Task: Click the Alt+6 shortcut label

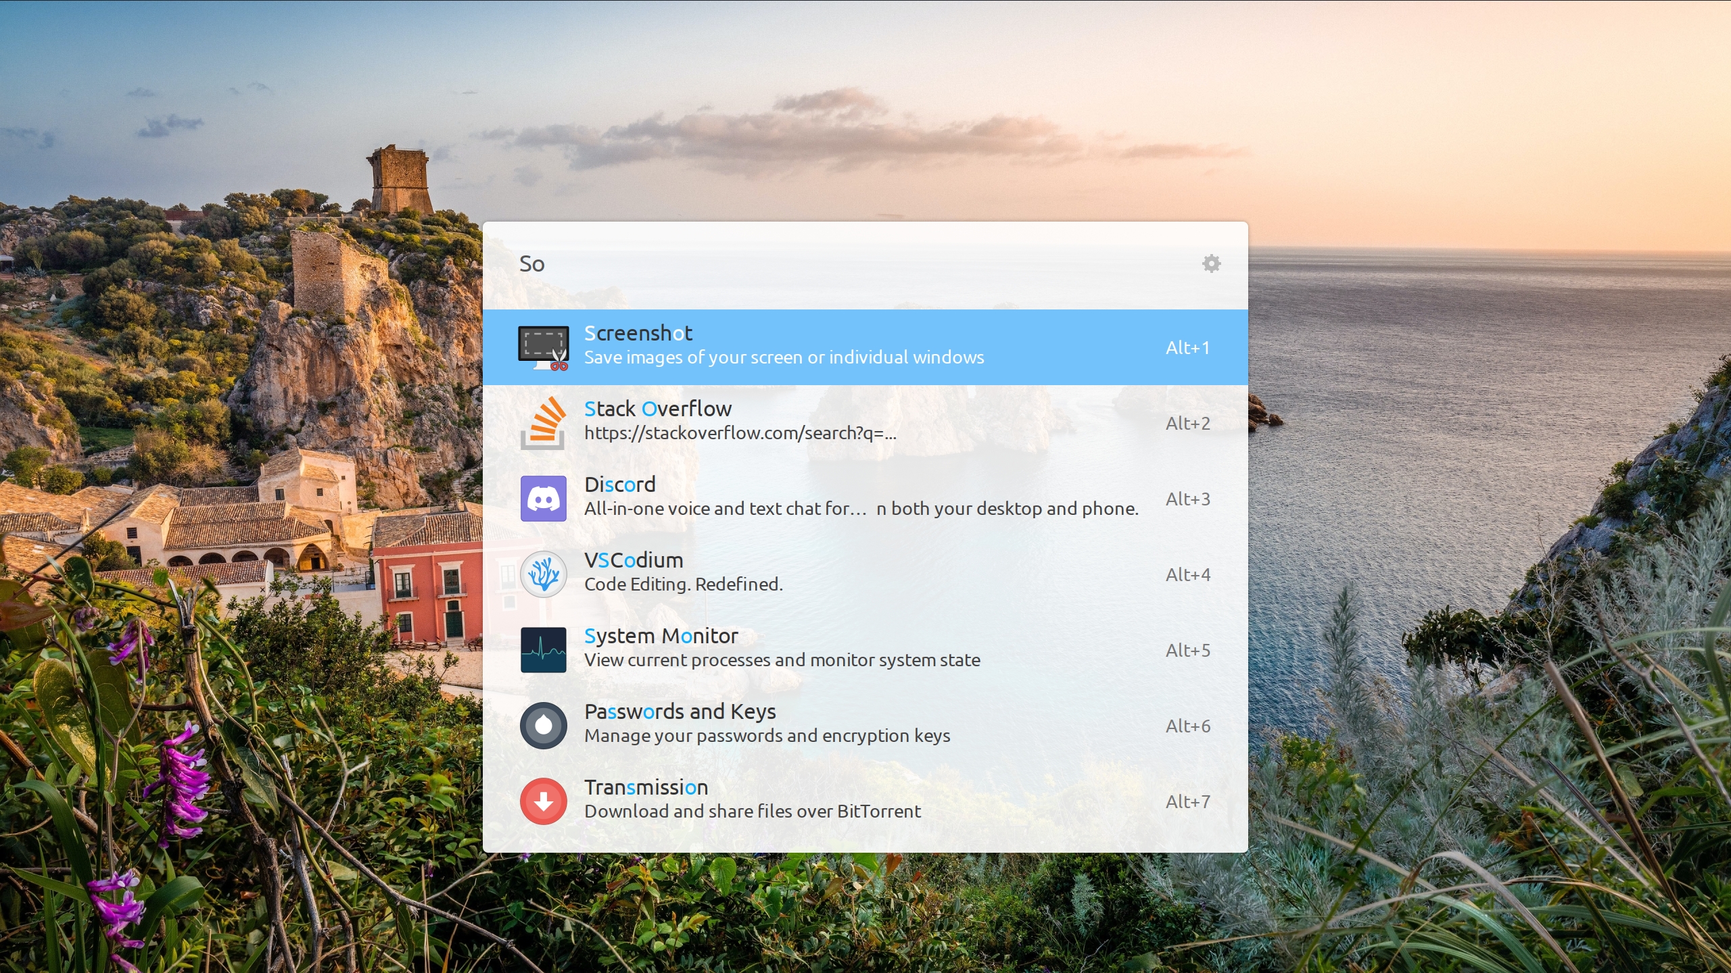Action: tap(1188, 726)
